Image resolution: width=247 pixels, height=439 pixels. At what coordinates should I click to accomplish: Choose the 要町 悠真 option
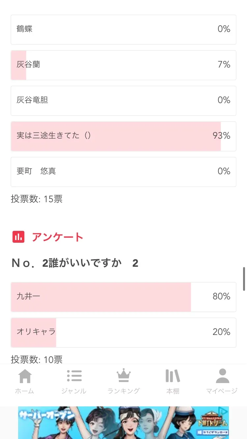[123, 172]
